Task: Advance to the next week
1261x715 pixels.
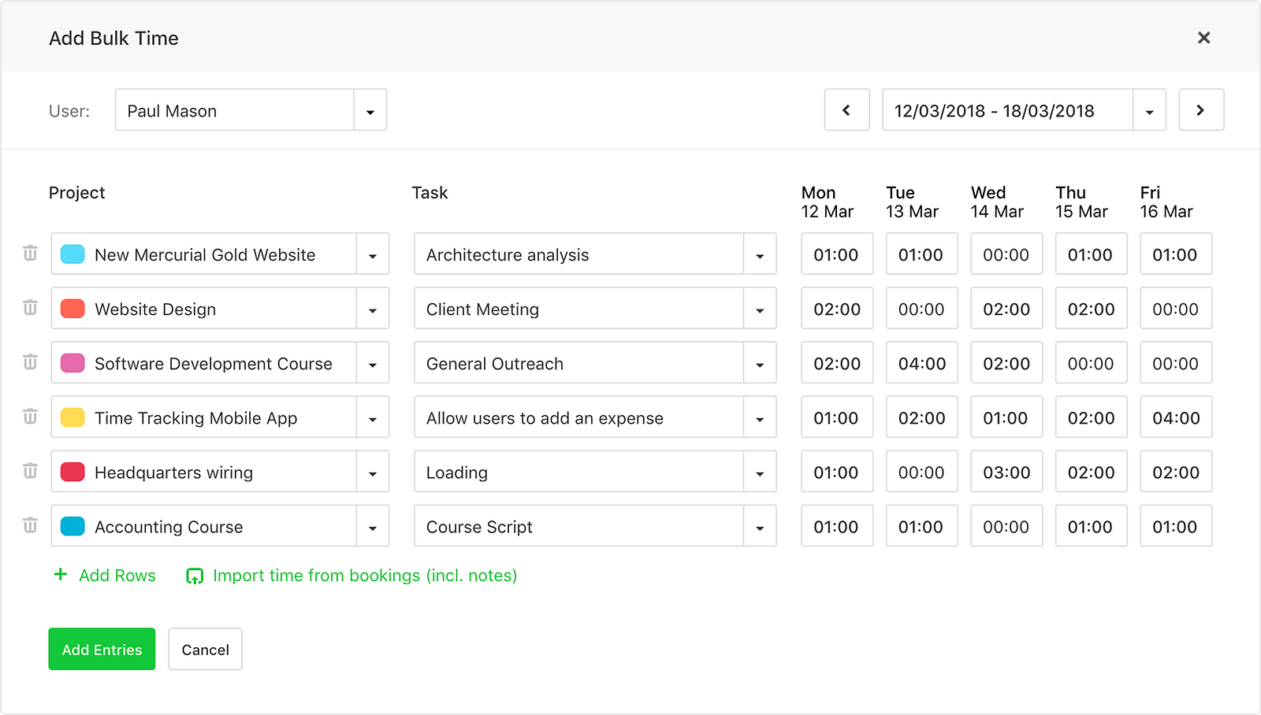Action: (1200, 110)
